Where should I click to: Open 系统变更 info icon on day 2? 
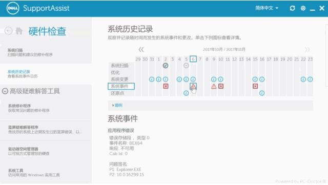(166, 79)
